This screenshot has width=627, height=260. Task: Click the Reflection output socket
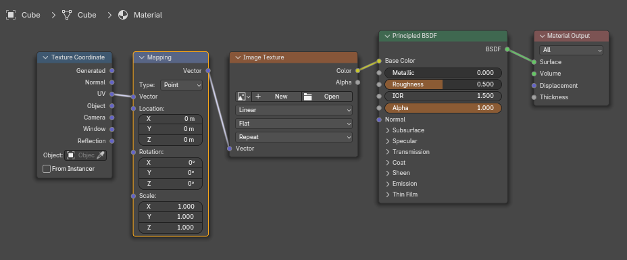pyautogui.click(x=112, y=141)
